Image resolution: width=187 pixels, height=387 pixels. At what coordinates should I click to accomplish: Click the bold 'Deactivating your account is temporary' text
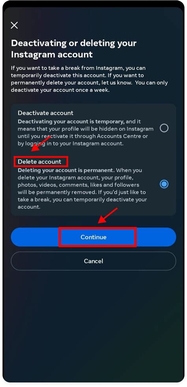[71, 122]
